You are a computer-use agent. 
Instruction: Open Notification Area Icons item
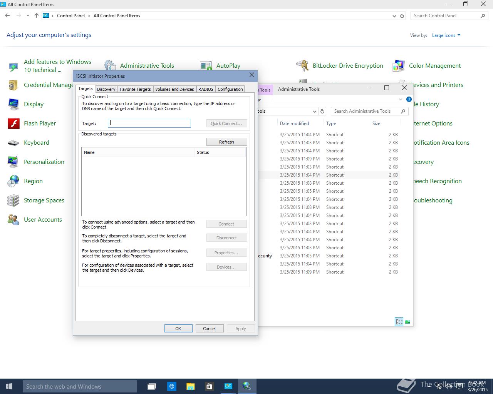pyautogui.click(x=441, y=143)
